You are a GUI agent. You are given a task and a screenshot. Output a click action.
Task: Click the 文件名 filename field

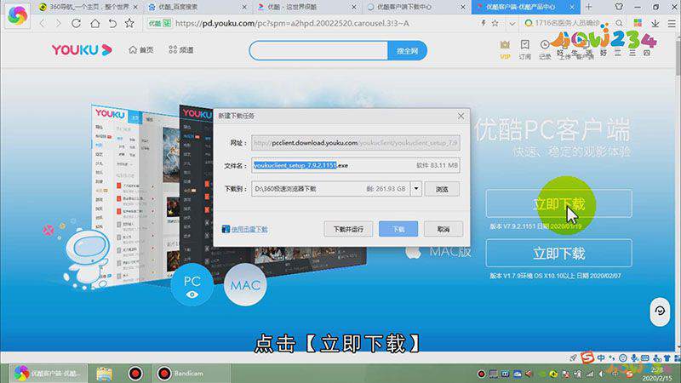pyautogui.click(x=355, y=165)
